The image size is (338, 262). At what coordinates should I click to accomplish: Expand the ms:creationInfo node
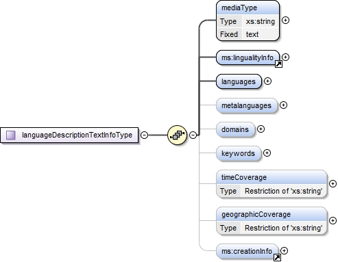point(284,250)
